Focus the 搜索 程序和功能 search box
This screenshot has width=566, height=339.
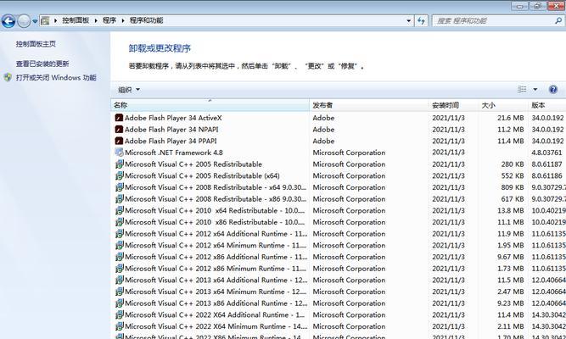tap(497, 21)
